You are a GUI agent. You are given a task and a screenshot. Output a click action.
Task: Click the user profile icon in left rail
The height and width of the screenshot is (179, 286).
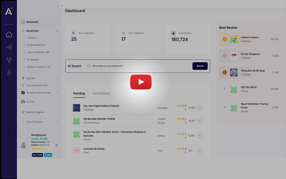(9, 73)
